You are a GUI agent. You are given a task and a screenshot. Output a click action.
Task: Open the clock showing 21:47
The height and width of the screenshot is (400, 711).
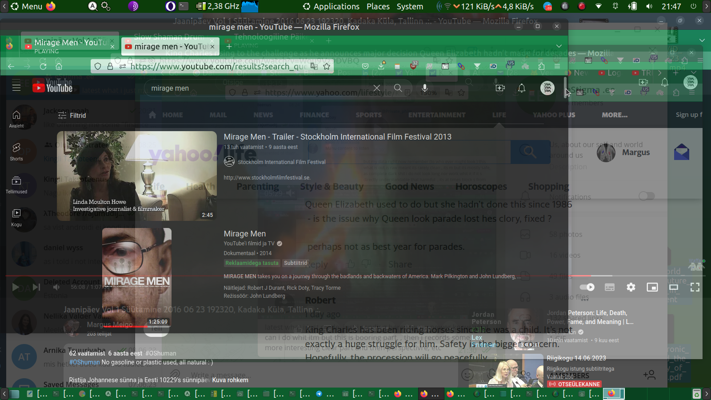(x=671, y=6)
